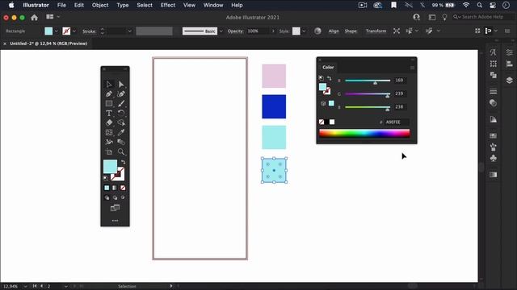517x290 pixels.
Task: Open graphic Style dropdown
Action: (x=304, y=31)
